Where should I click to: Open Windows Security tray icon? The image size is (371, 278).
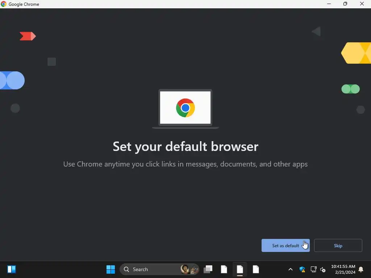(x=302, y=269)
